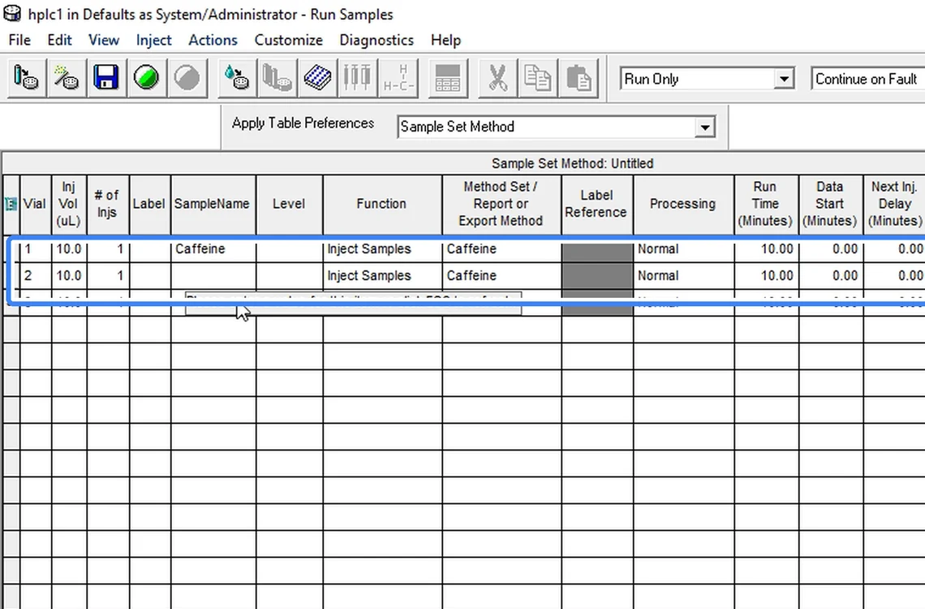Click the Run Time (Minutes) column header
The height and width of the screenshot is (609, 925).
pyautogui.click(x=766, y=204)
